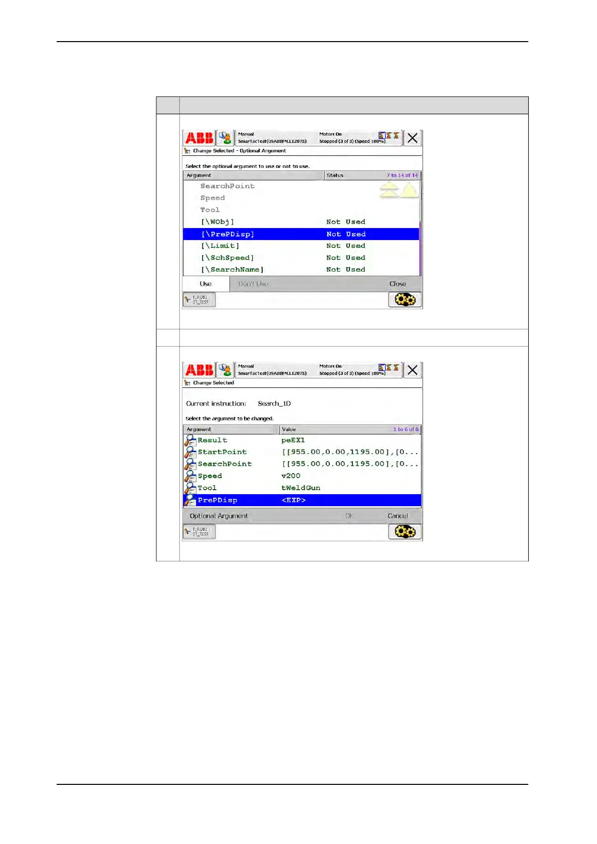Select the StartPoint argument name
Screen dimensions: 597x844
(222, 452)
